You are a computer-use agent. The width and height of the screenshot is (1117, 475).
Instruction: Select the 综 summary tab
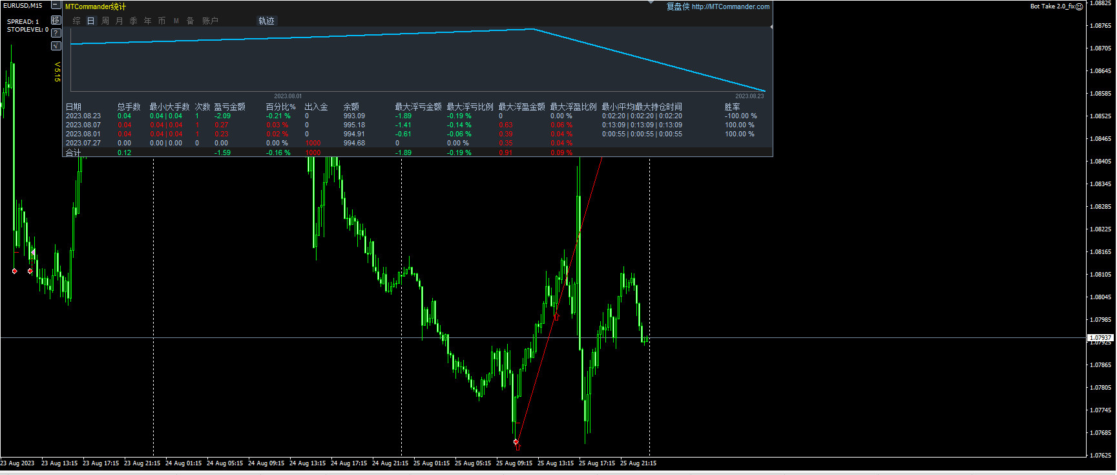click(77, 21)
